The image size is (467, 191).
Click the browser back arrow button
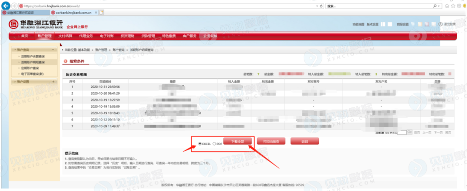point(6,6)
